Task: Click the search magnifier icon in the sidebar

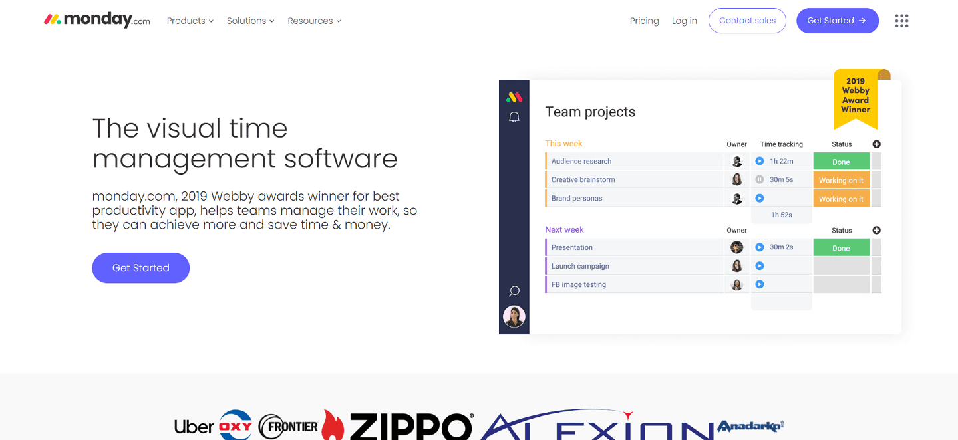Action: coord(514,290)
